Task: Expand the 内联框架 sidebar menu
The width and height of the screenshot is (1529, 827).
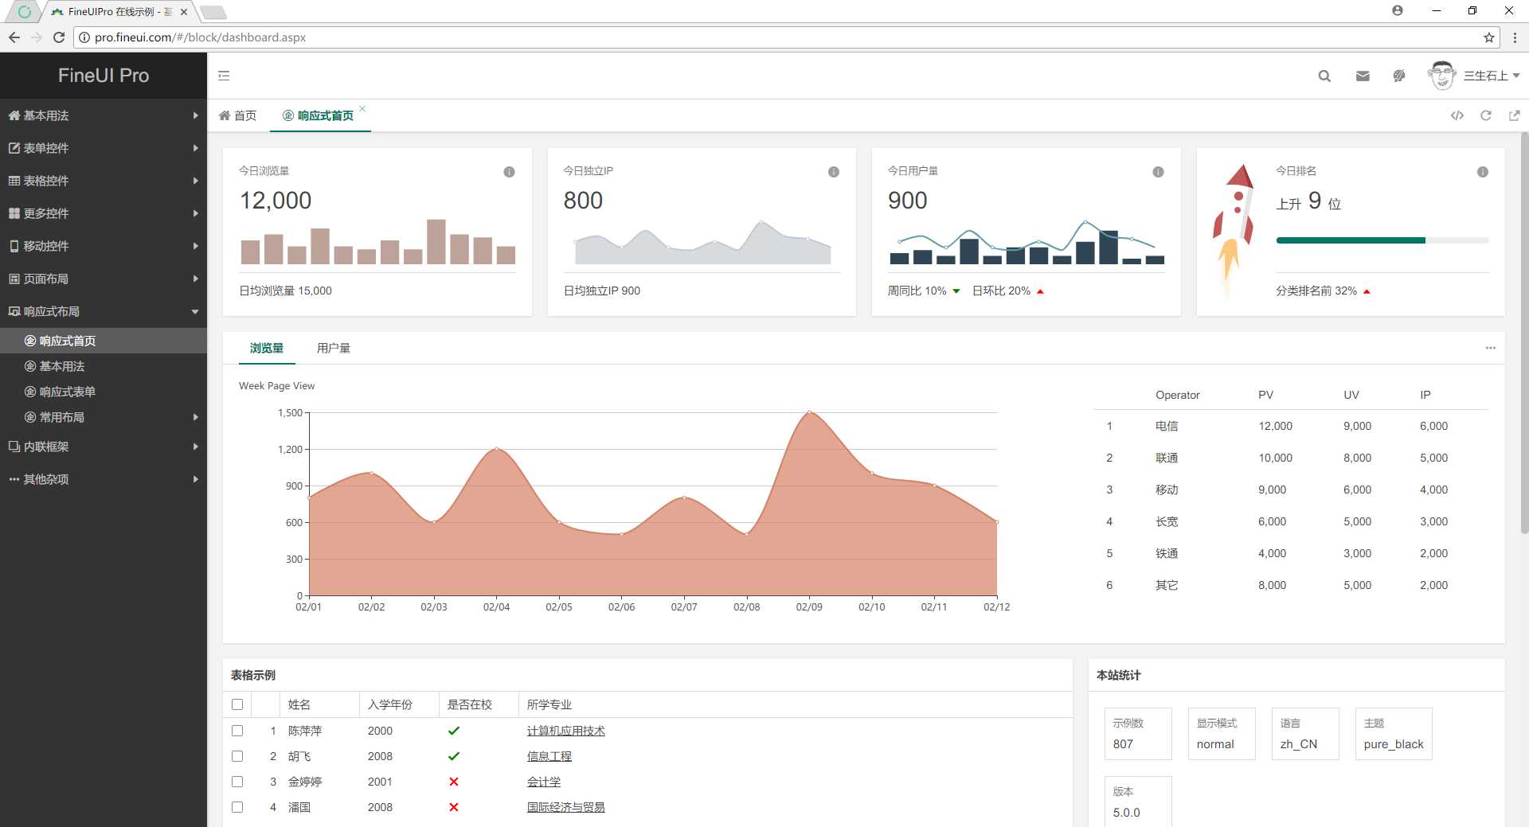Action: pos(104,447)
